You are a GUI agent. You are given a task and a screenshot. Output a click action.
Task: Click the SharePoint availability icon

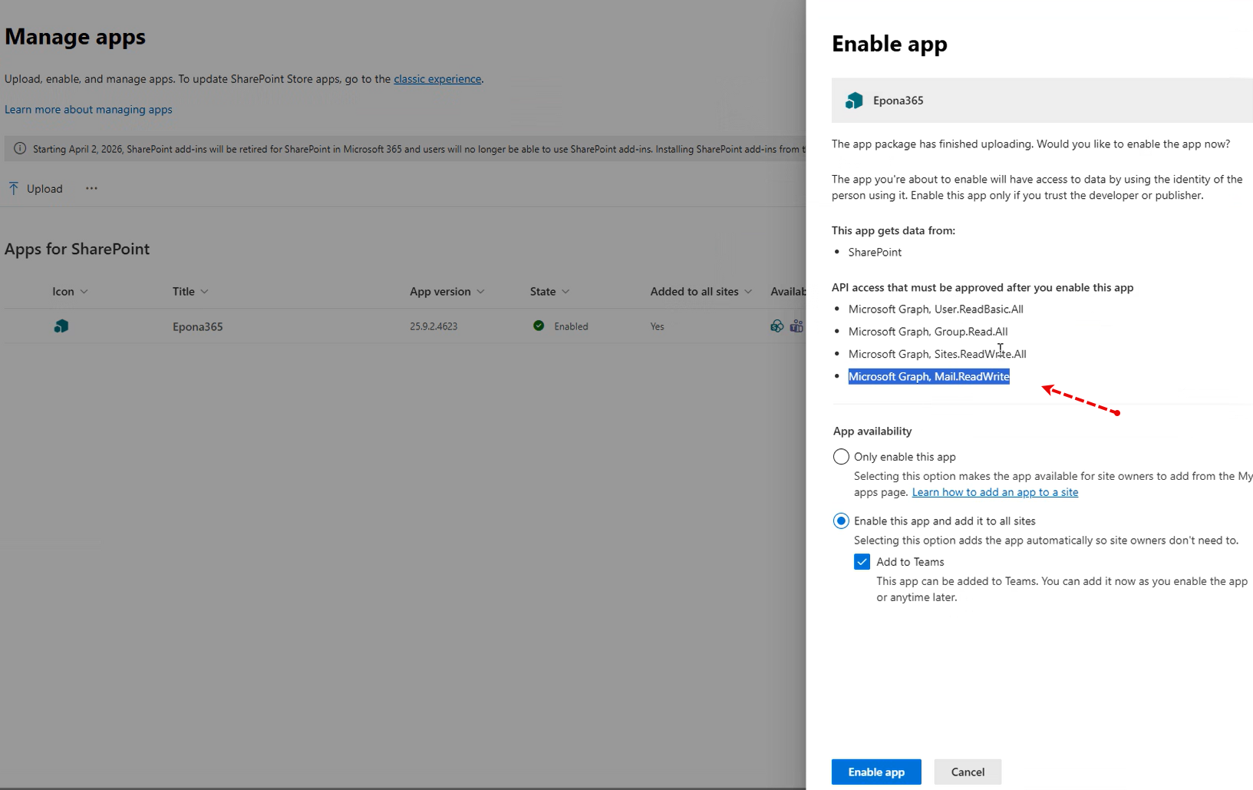coord(777,326)
